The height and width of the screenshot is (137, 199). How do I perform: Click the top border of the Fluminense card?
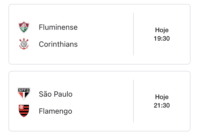click(x=99, y=4)
